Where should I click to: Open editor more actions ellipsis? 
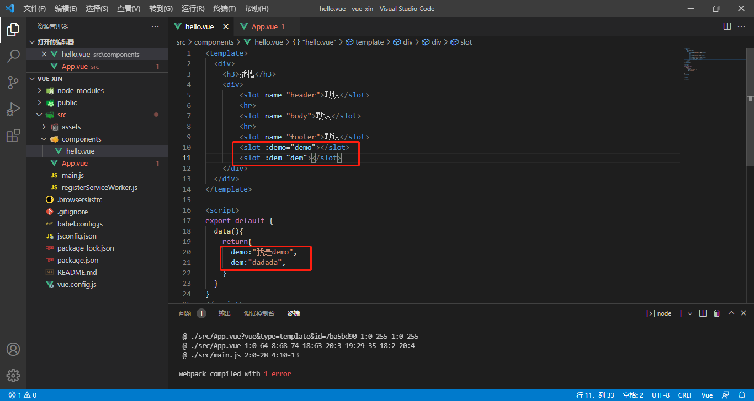[741, 26]
